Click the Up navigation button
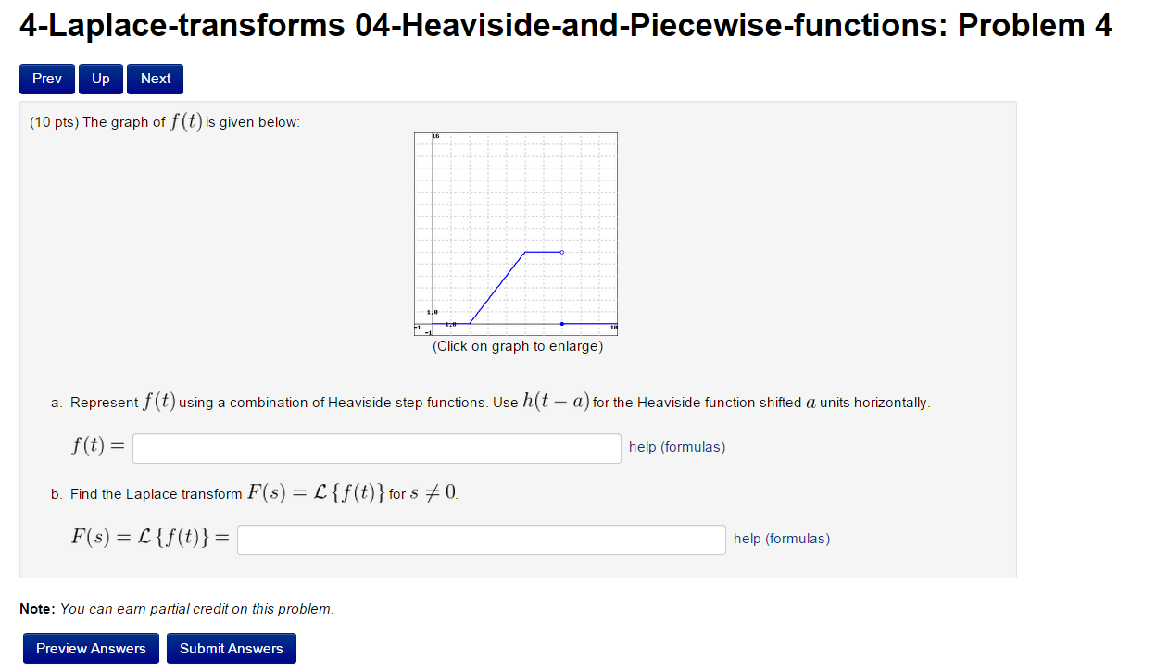This screenshot has height=671, width=1156. click(x=100, y=79)
